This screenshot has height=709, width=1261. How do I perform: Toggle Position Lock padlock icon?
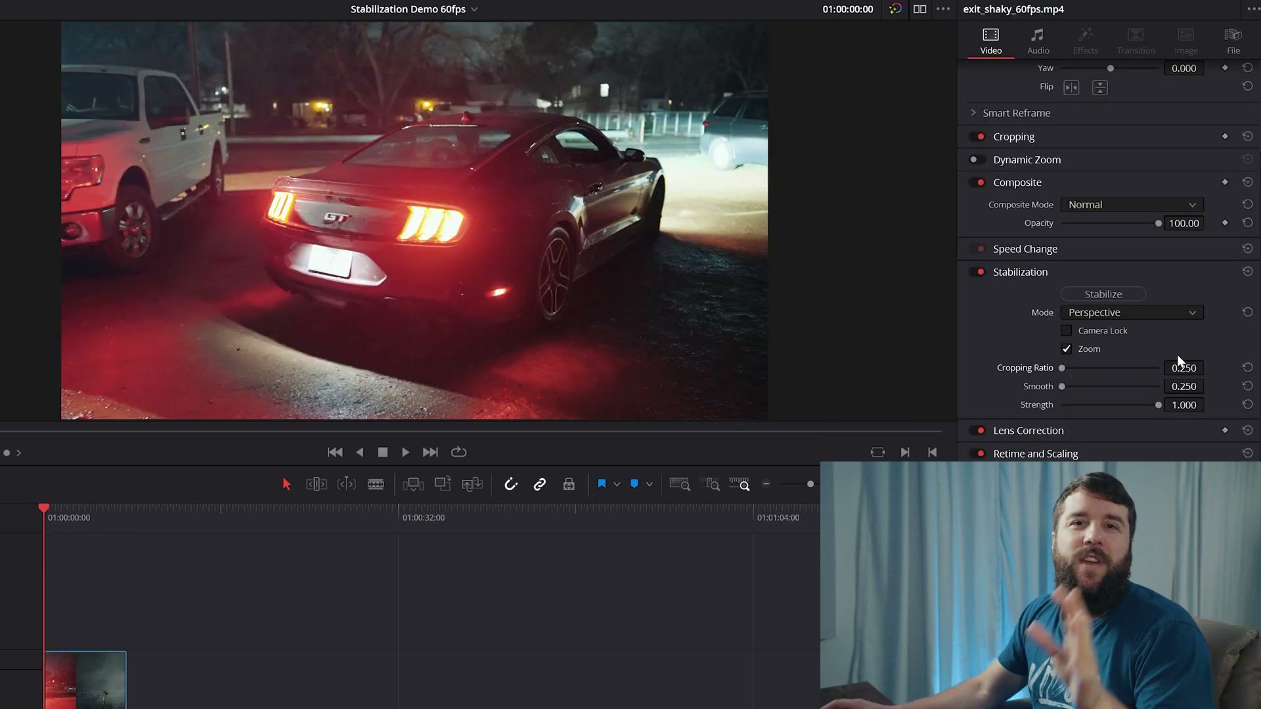pyautogui.click(x=569, y=484)
